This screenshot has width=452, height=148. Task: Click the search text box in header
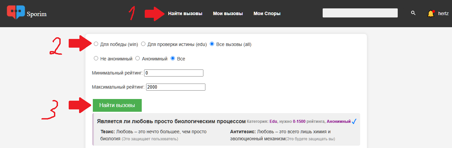360,13
